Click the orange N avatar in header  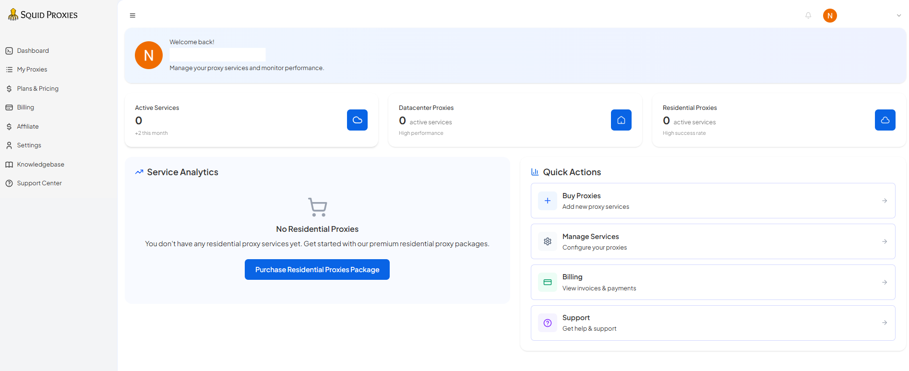coord(830,16)
